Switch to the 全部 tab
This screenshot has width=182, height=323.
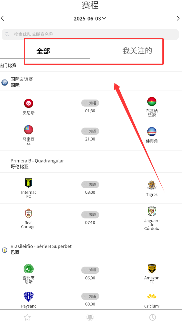pos(43,51)
